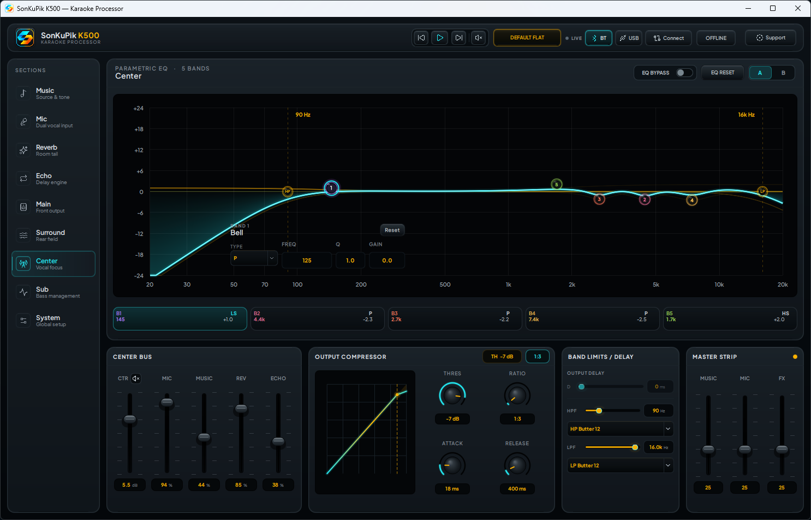Click the THRES knob
Viewport: 811px width, 520px height.
pos(452,395)
